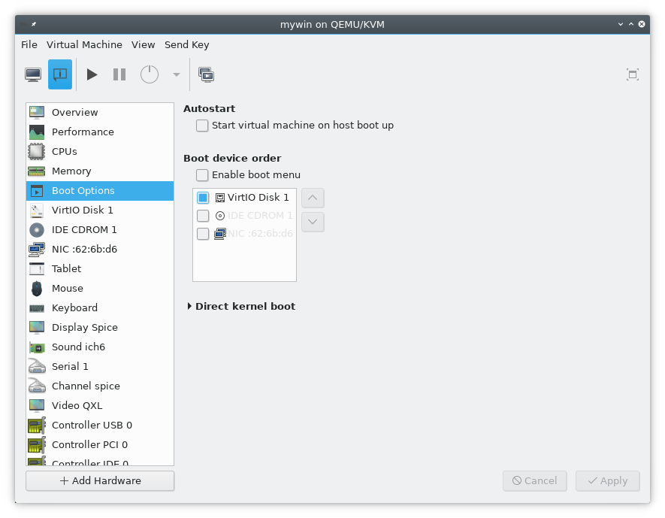This screenshot has width=665, height=518.
Task: Select CPUs hardware entry
Action: tap(100, 151)
